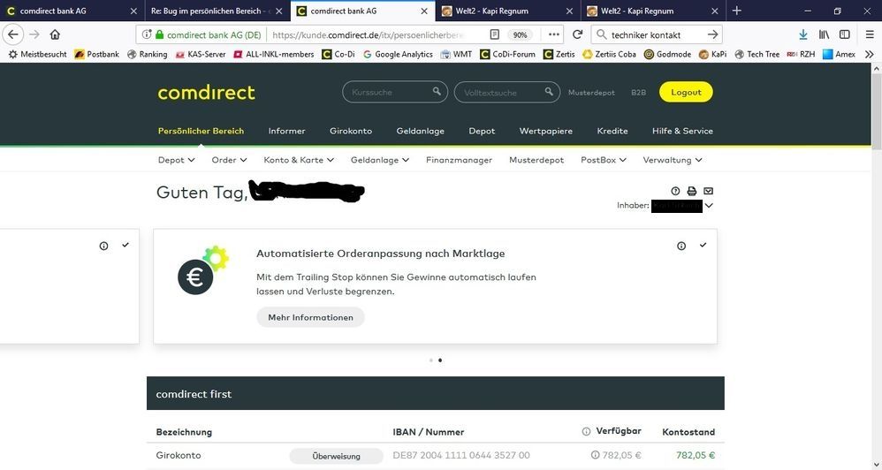Open the Firefox library icon
This screenshot has height=470, width=882.
(824, 34)
